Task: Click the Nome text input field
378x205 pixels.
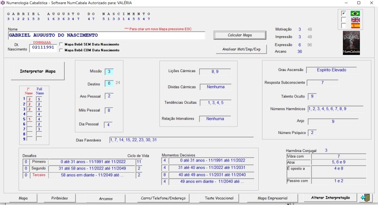Action: coord(106,35)
